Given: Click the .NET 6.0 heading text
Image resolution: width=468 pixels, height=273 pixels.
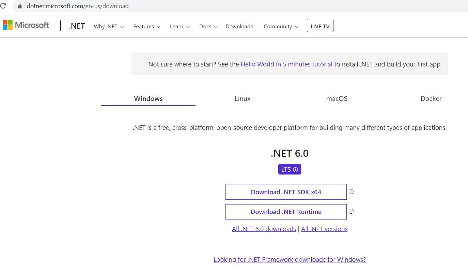Looking at the screenshot, I should [x=290, y=153].
